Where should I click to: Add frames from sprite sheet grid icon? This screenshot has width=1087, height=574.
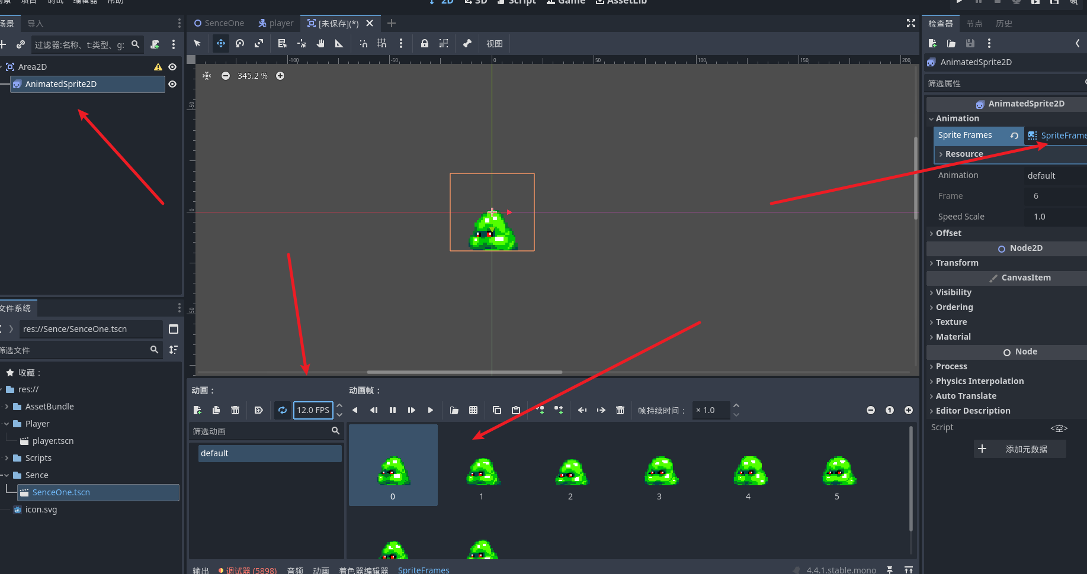(473, 410)
